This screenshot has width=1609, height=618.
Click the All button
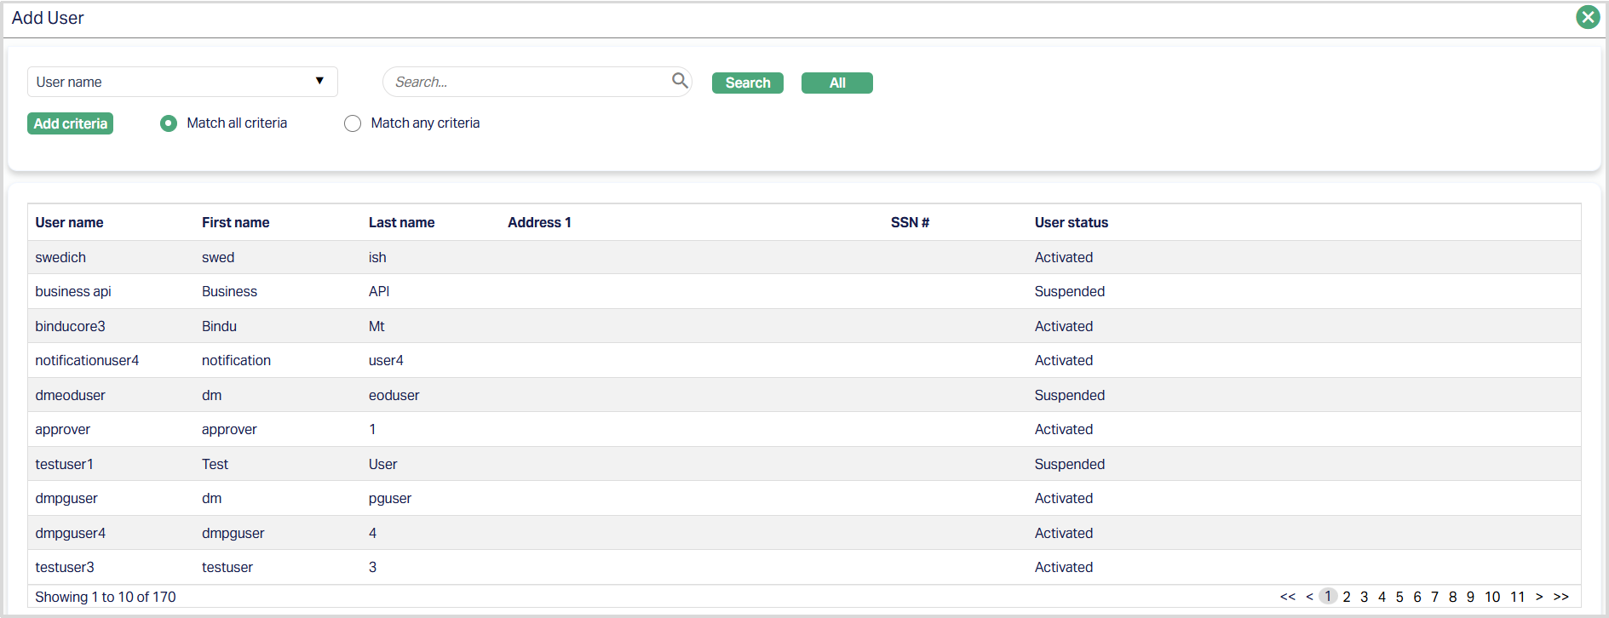pyautogui.click(x=836, y=83)
